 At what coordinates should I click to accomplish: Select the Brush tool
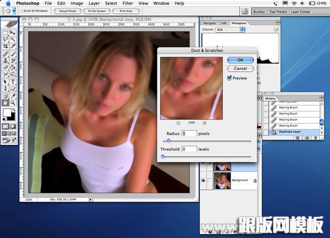(x=13, y=54)
